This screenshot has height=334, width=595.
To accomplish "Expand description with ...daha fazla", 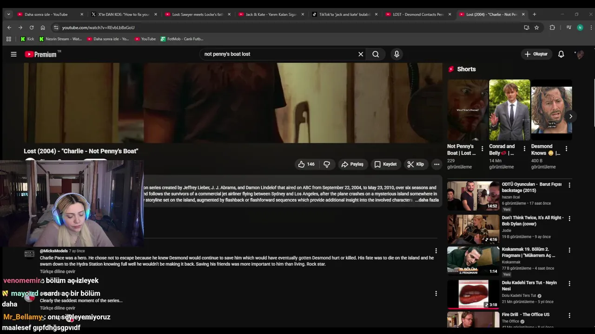I will coord(427,200).
